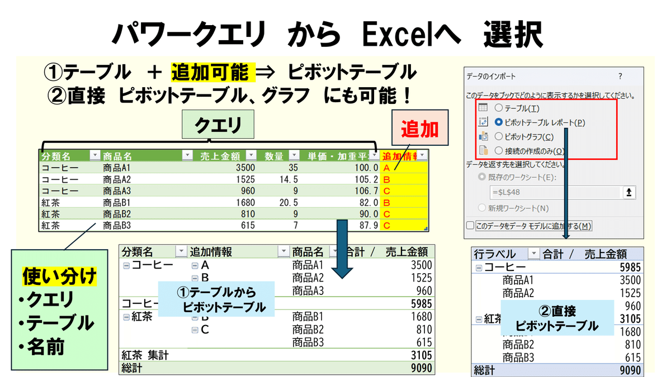Select the 1525 sales cell in query table
The image size is (671, 377).
tap(245, 179)
